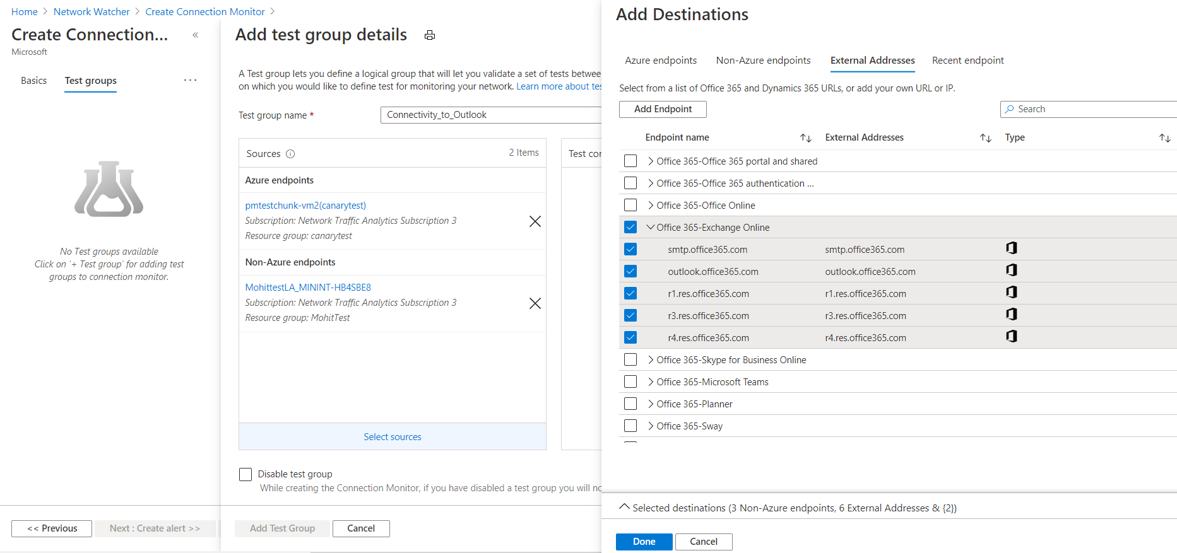
Task: Open the three-dots more options menu
Action: (x=190, y=80)
